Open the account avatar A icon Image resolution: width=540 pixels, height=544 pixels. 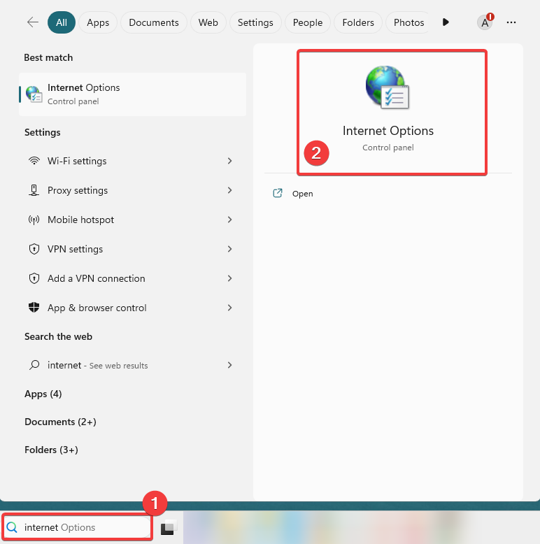click(x=485, y=22)
